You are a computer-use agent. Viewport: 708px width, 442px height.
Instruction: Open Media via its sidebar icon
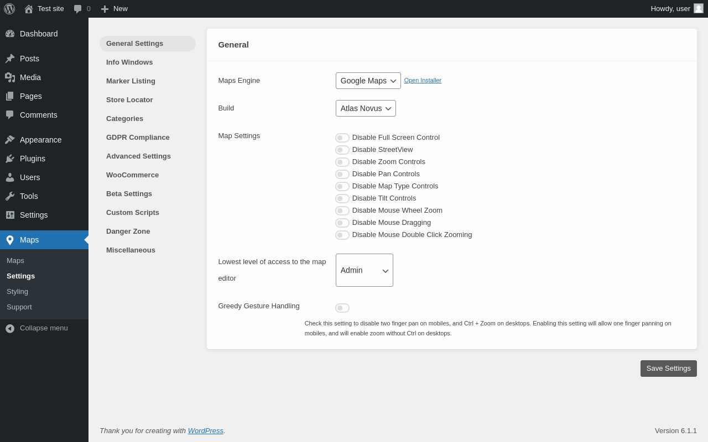10,77
